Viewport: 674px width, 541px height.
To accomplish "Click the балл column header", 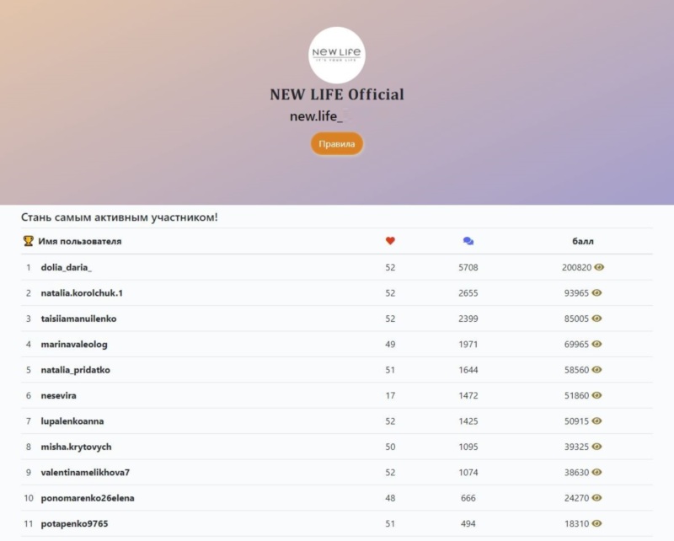I will (x=583, y=241).
